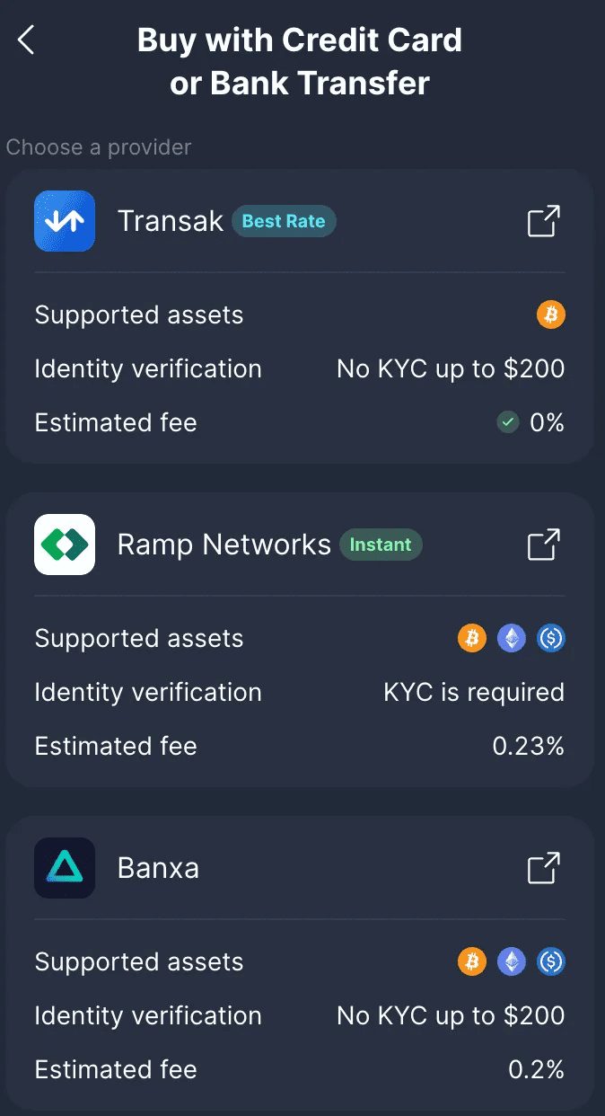Click the Best Rate badge on Transak
605x1116 pixels.
pyautogui.click(x=284, y=221)
